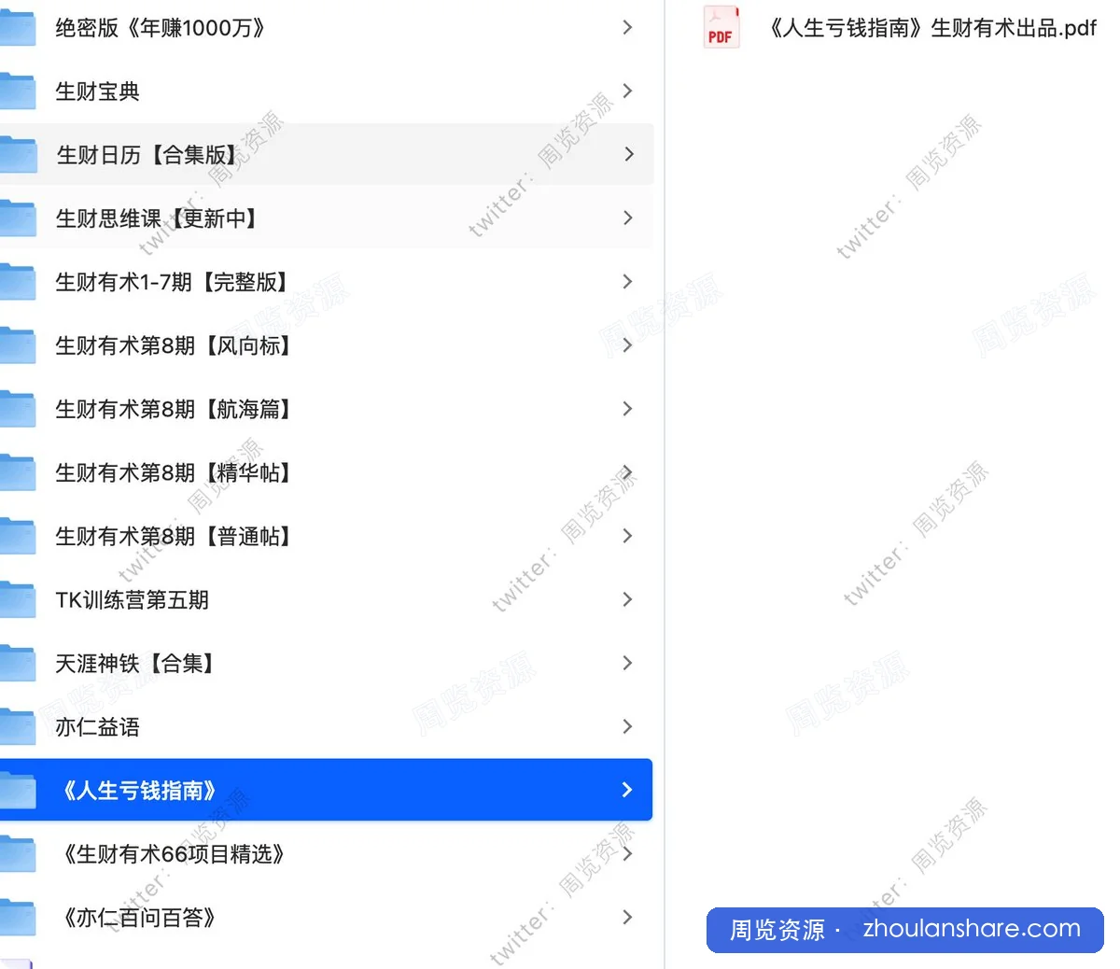Select 亦仁益语 folder name
The image size is (1120, 969).
(x=97, y=726)
